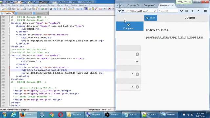Click the Cut scissors icon in Notepad++
Viewport: 210px width, 118px height.
[x=30, y=9]
